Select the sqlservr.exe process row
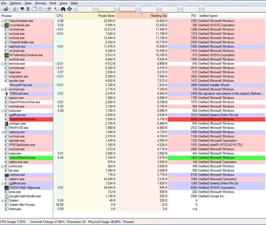 click(133, 179)
